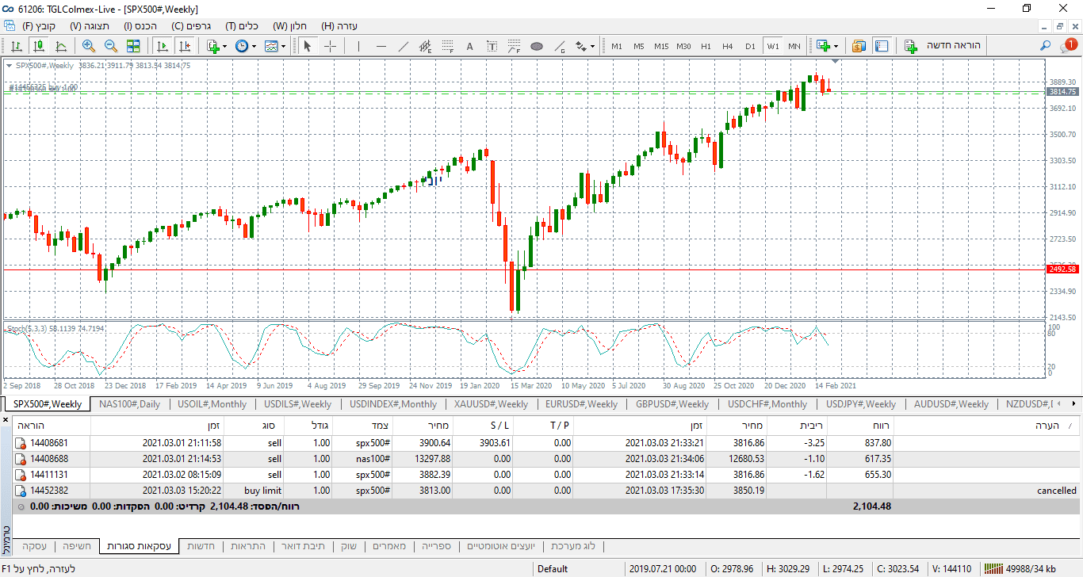The image size is (1083, 577).
Task: Toggle the Terminal panel icon
Action: point(882,46)
